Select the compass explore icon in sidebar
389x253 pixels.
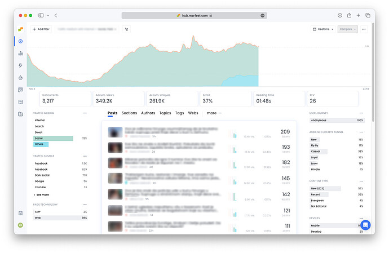pos(21,41)
